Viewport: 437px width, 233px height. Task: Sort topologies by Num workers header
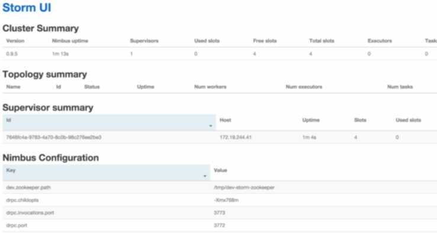point(210,86)
